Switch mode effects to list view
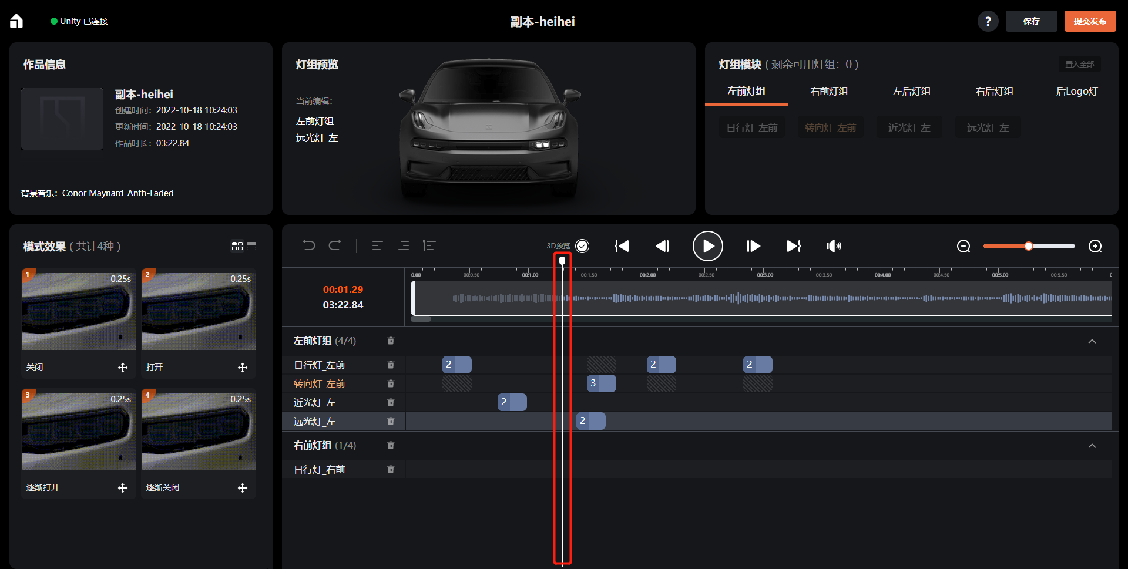 (251, 246)
